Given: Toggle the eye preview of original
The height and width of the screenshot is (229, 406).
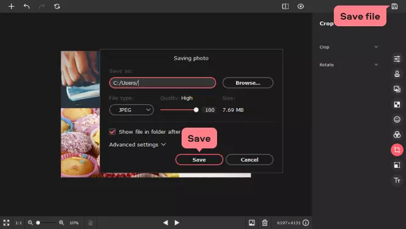Looking at the screenshot, I should [x=301, y=7].
